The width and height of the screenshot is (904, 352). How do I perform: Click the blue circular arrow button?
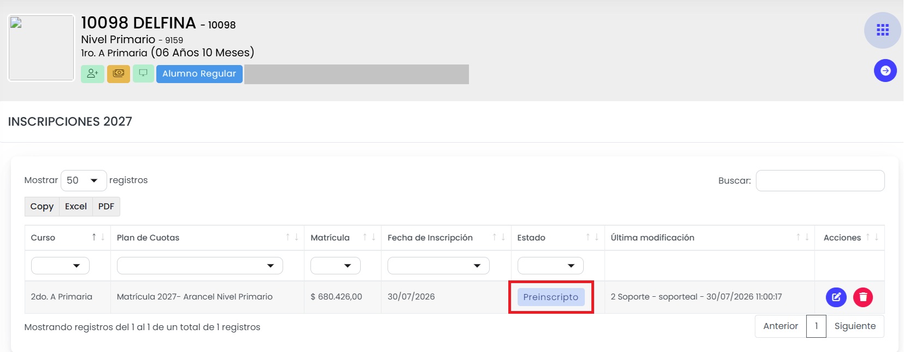point(885,71)
